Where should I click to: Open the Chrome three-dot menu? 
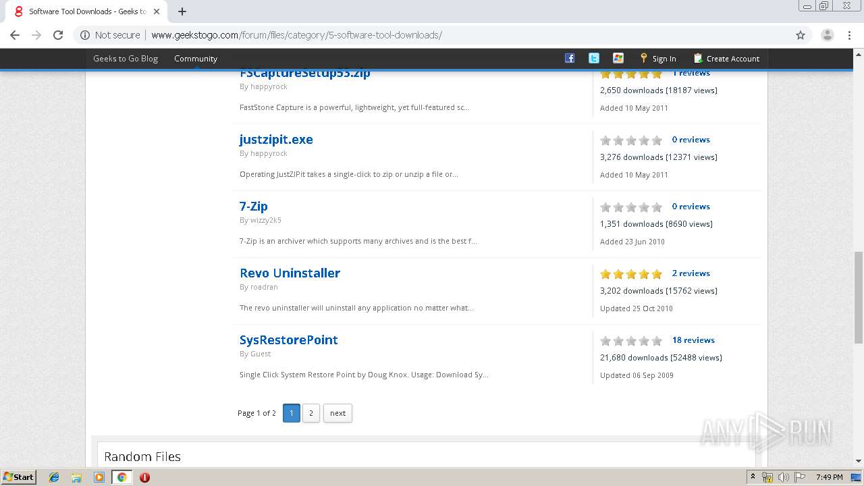click(x=850, y=35)
